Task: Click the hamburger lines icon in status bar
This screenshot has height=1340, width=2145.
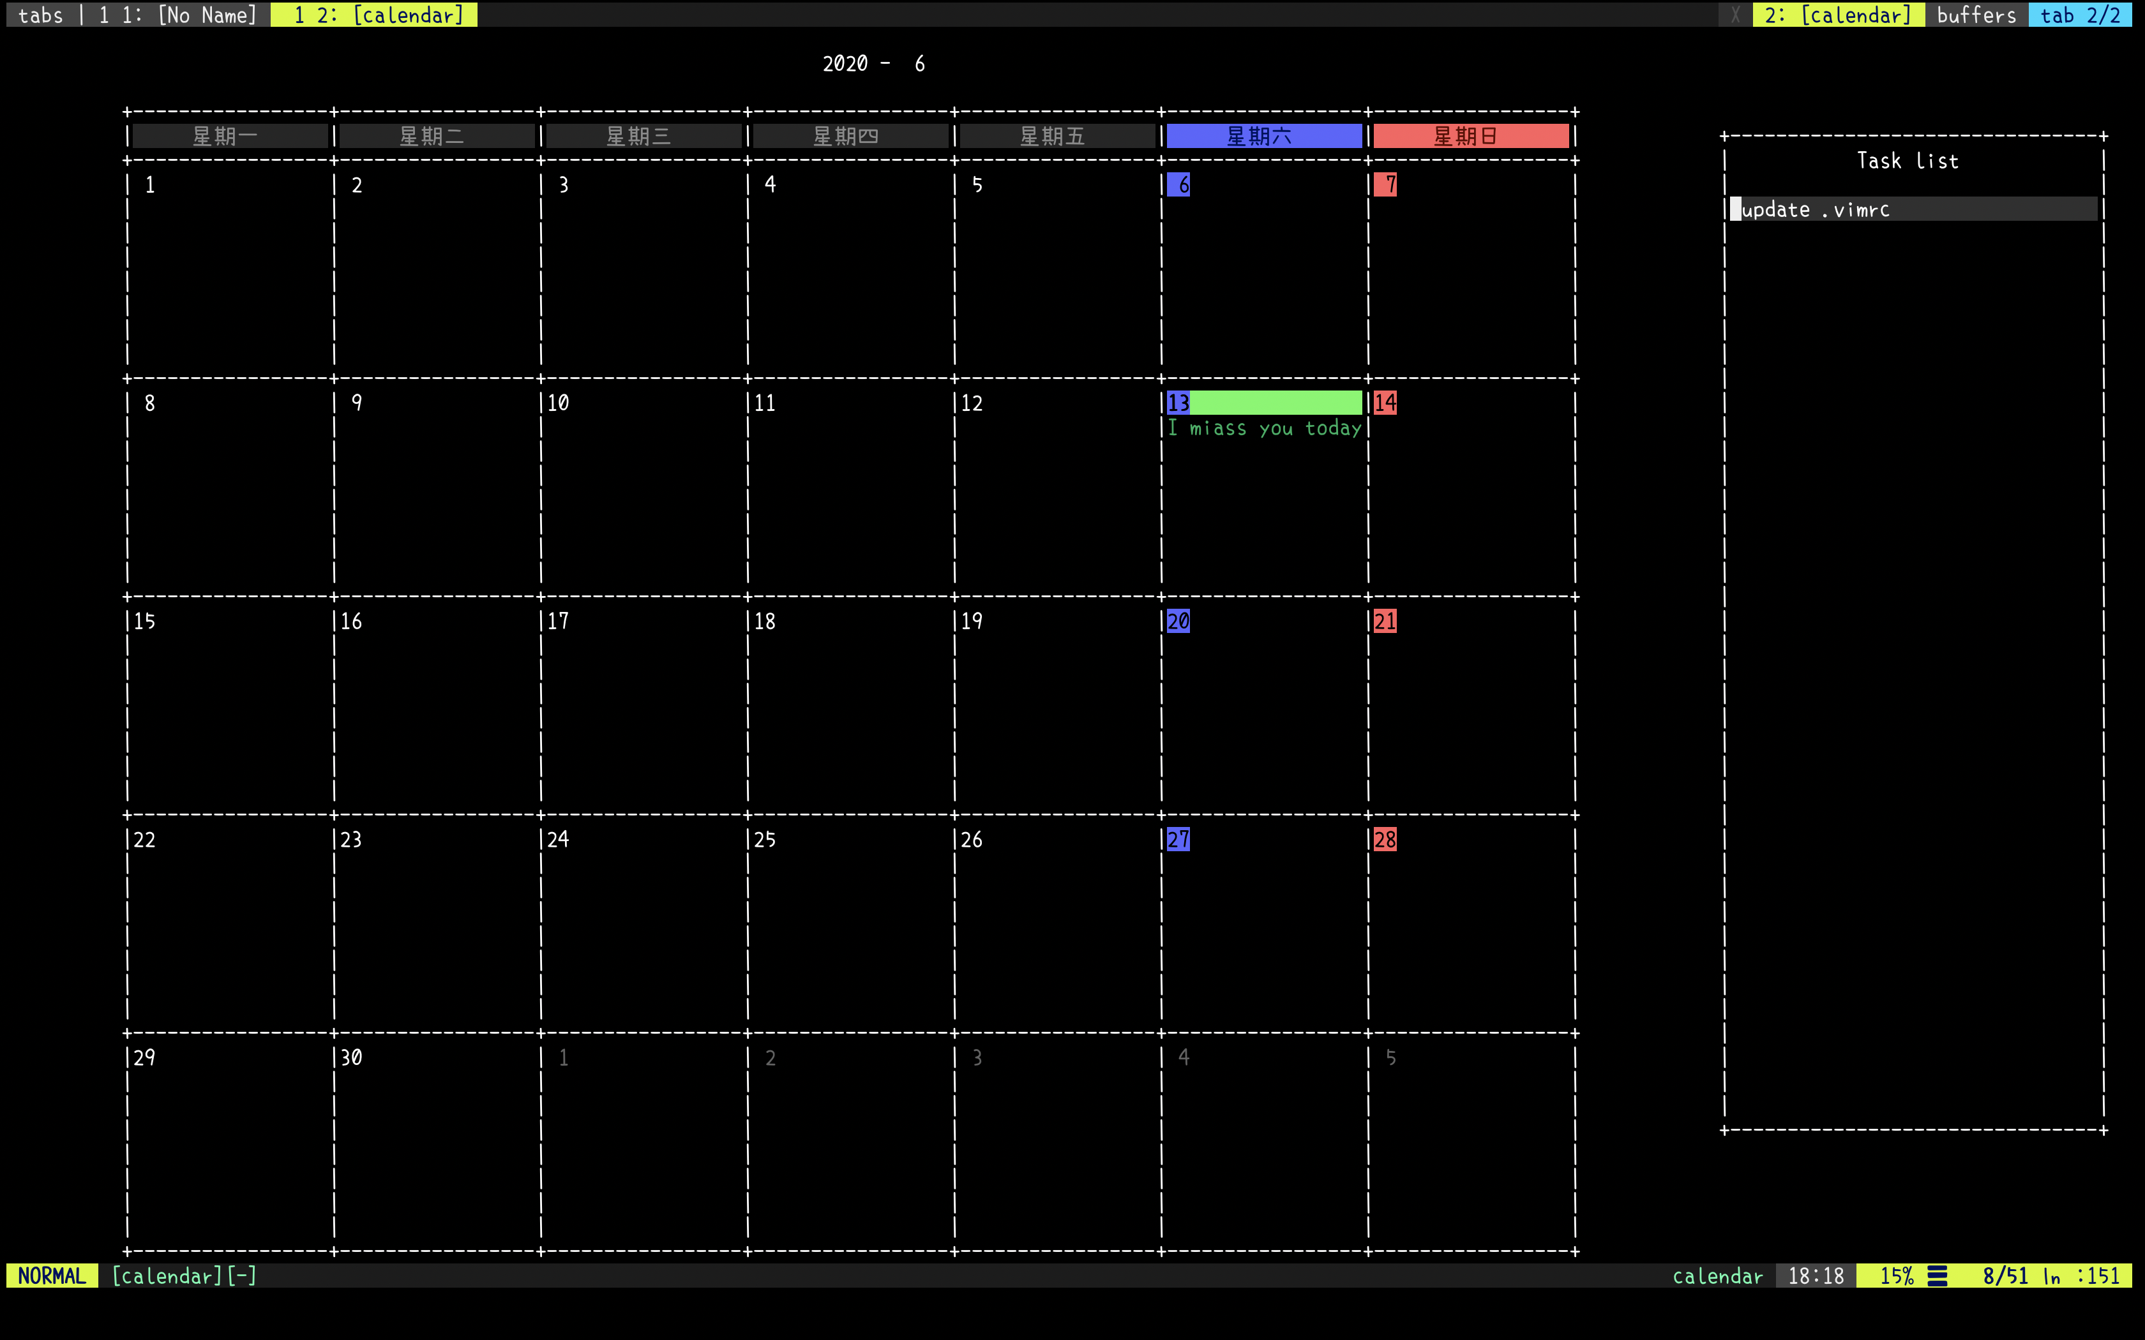Action: coord(1938,1276)
